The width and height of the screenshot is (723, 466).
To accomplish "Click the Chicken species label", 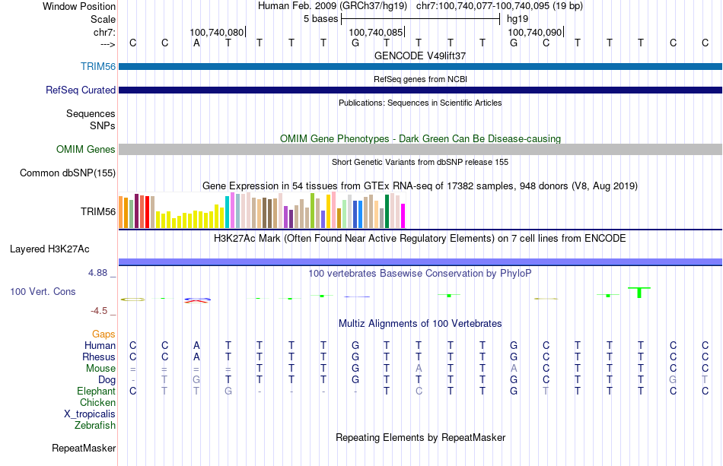I will click(97, 402).
